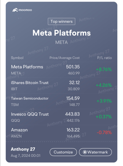Click the +8.76% P/L value
Viewport: 123px width, 166px height.
[104, 69]
